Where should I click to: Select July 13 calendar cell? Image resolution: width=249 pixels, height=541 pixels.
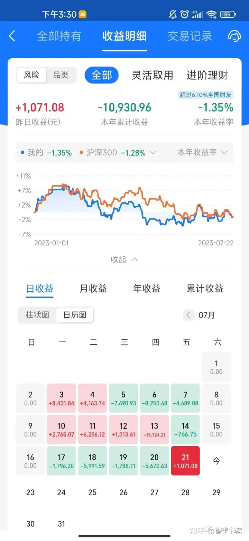pos(155,429)
